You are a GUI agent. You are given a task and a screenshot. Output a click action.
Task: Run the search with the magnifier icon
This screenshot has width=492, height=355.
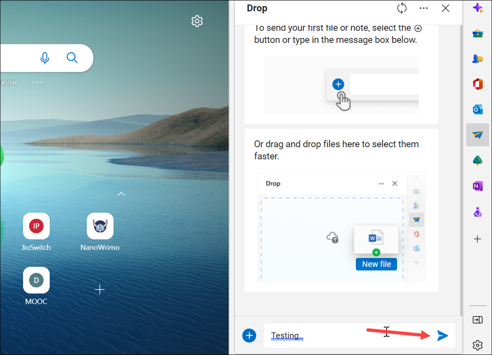coord(72,58)
